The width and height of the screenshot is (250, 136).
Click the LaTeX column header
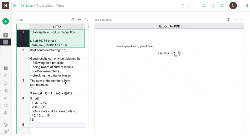click(57, 27)
